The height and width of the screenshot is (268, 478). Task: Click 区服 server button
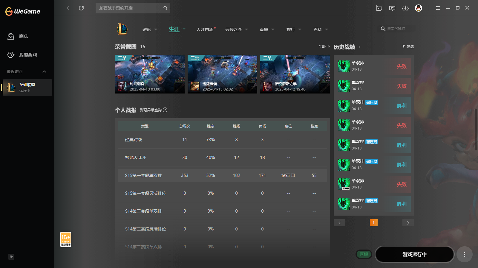[364, 254]
